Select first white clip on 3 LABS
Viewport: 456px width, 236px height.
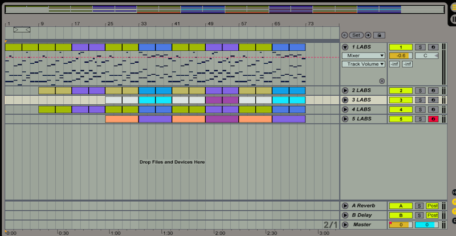pyautogui.click(x=113, y=100)
